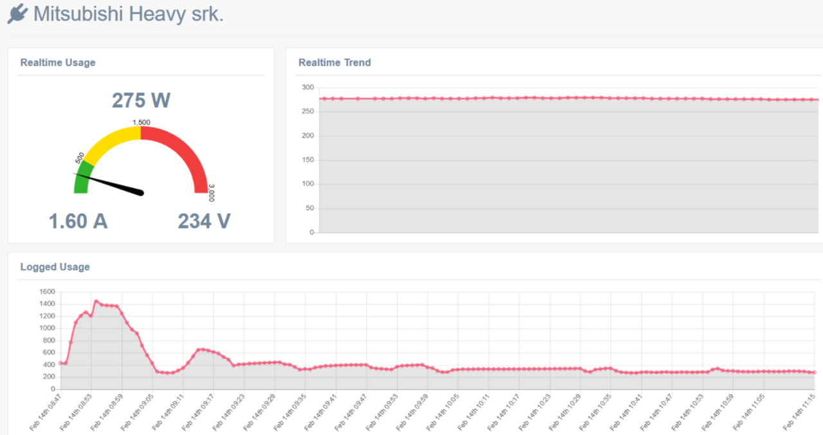Click the 500 label on the gauge
Viewport: 823px width, 435px height.
[80, 158]
